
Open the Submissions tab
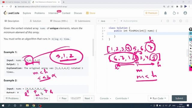pyautogui.click(x=82, y=21)
